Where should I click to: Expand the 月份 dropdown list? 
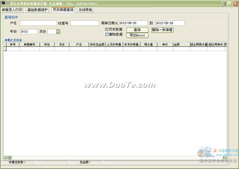(x=58, y=31)
